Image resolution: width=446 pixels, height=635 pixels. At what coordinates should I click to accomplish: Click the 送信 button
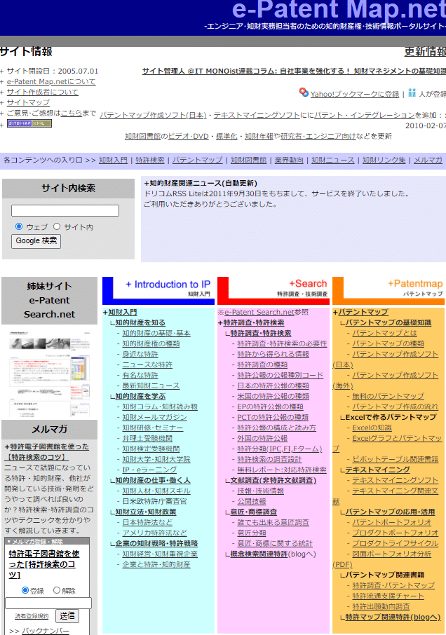67,616
